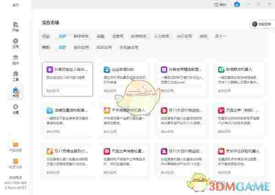Select 双十一 industry filter

click(221, 36)
